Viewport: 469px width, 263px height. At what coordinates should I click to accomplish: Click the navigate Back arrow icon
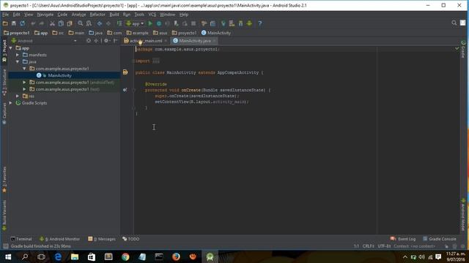pos(100,23)
